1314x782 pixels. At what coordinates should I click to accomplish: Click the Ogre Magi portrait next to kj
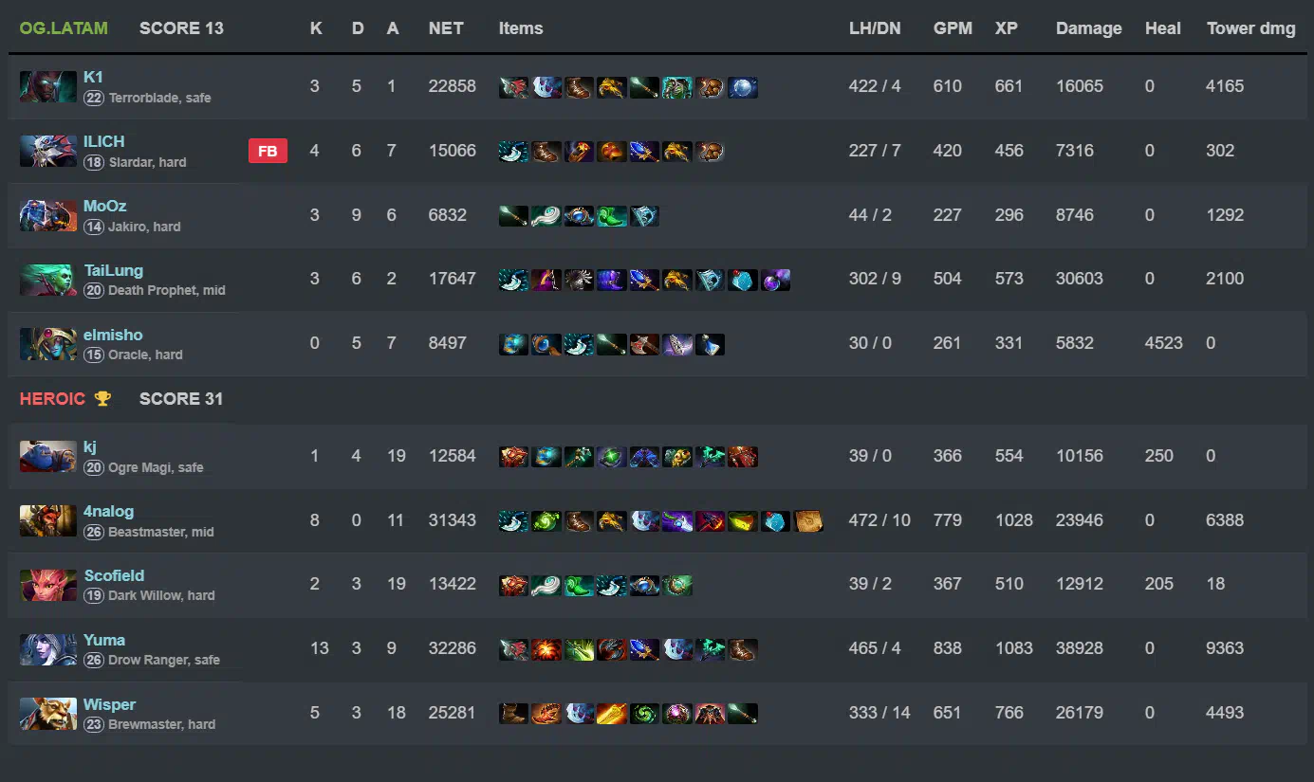tap(48, 456)
